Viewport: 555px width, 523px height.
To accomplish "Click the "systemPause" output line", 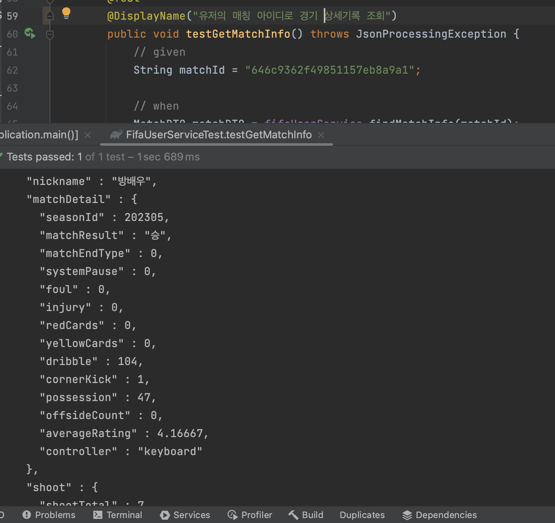I will tap(98, 271).
